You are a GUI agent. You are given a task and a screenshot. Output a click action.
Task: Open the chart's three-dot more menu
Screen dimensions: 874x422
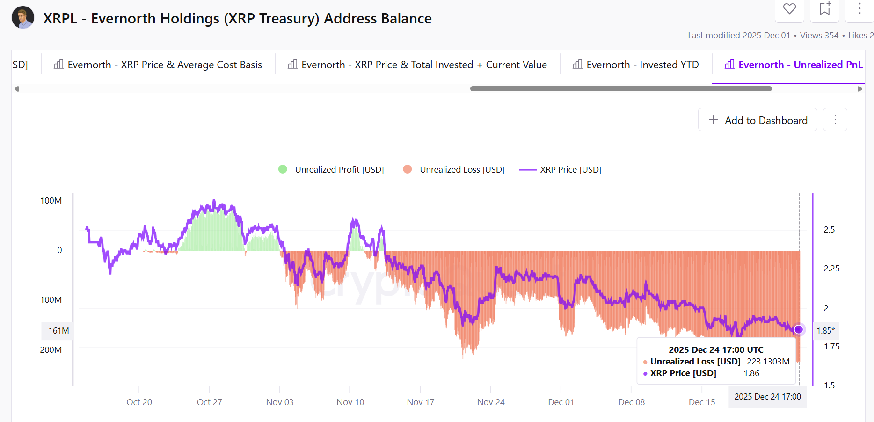[x=835, y=120]
